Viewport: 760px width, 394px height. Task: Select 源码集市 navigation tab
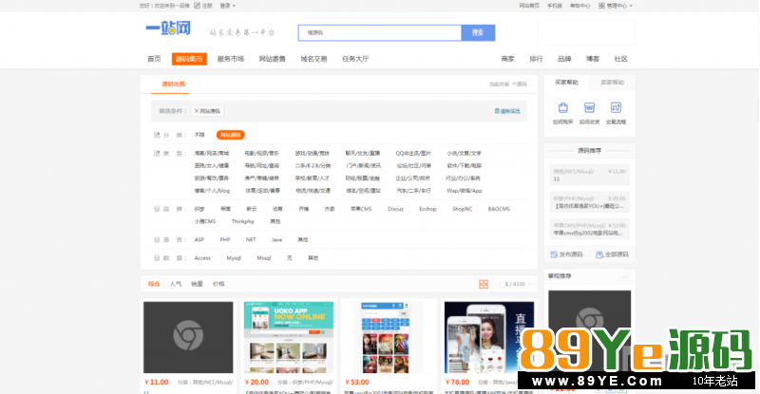[189, 59]
